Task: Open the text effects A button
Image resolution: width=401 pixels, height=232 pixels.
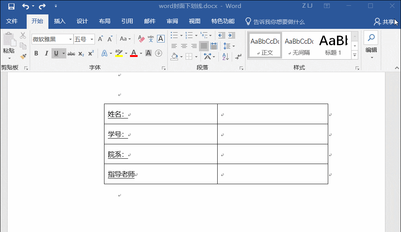Action: coord(104,53)
